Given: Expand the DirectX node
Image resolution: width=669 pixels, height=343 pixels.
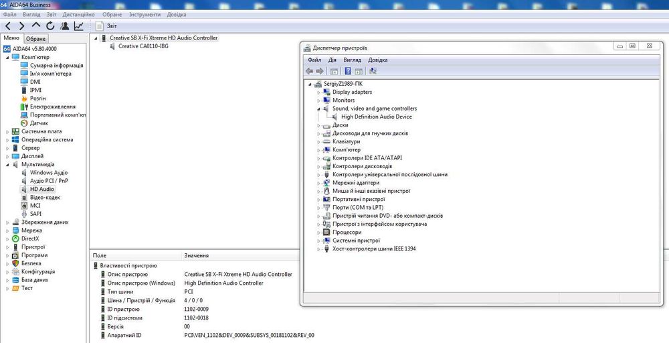Looking at the screenshot, I should point(7,238).
